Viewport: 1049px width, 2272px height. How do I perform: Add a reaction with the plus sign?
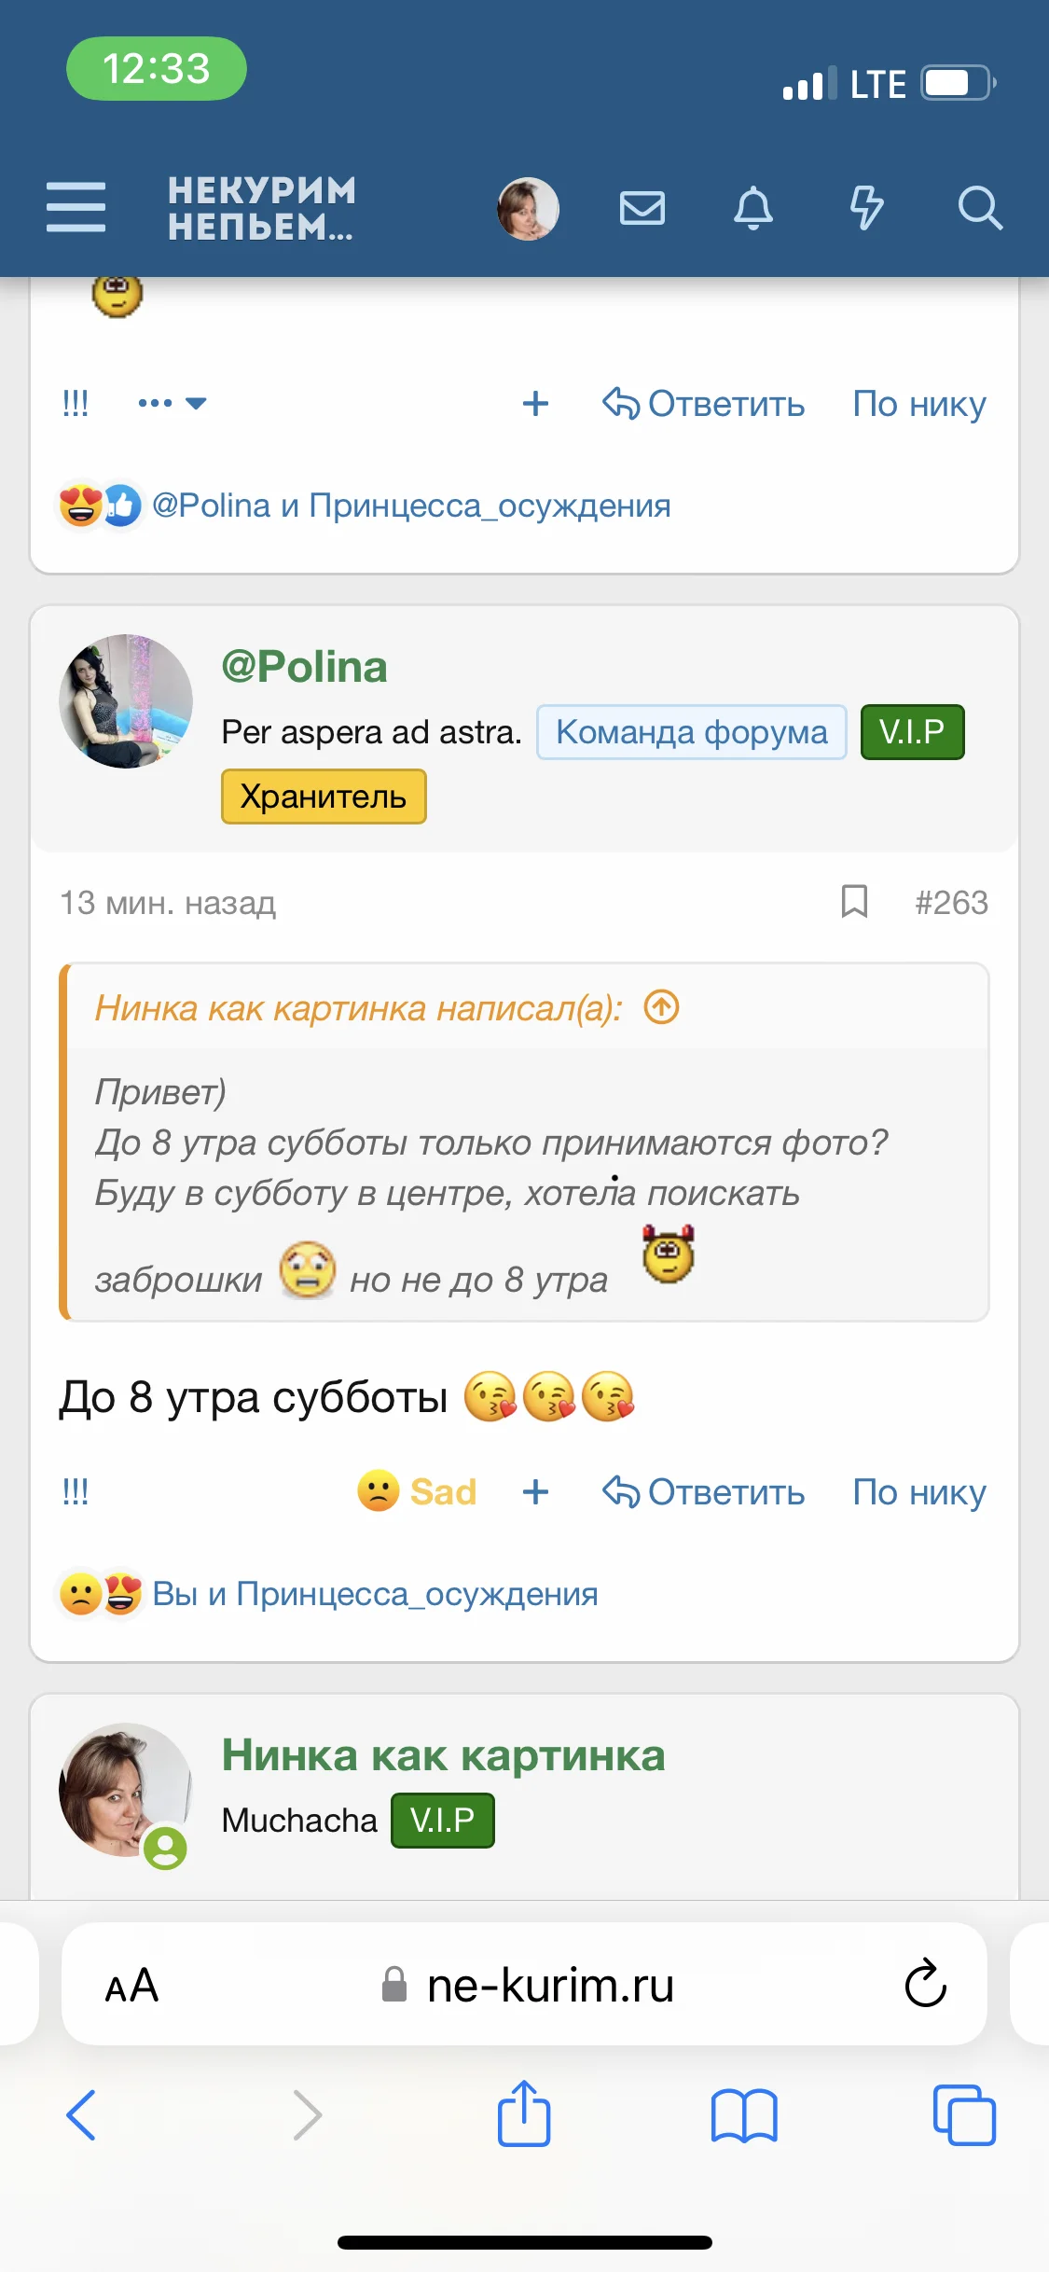coord(536,1492)
